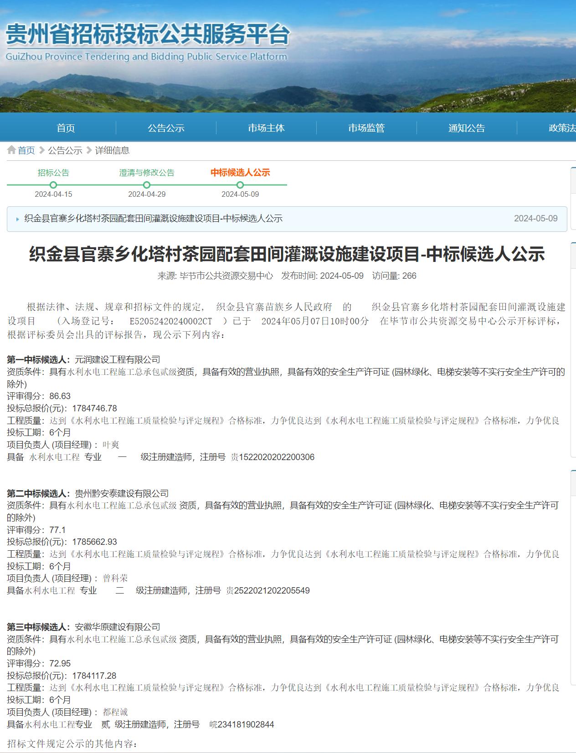The height and width of the screenshot is (753, 576).
Task: Click the 详细信息 breadcrumb text
Action: (112, 150)
